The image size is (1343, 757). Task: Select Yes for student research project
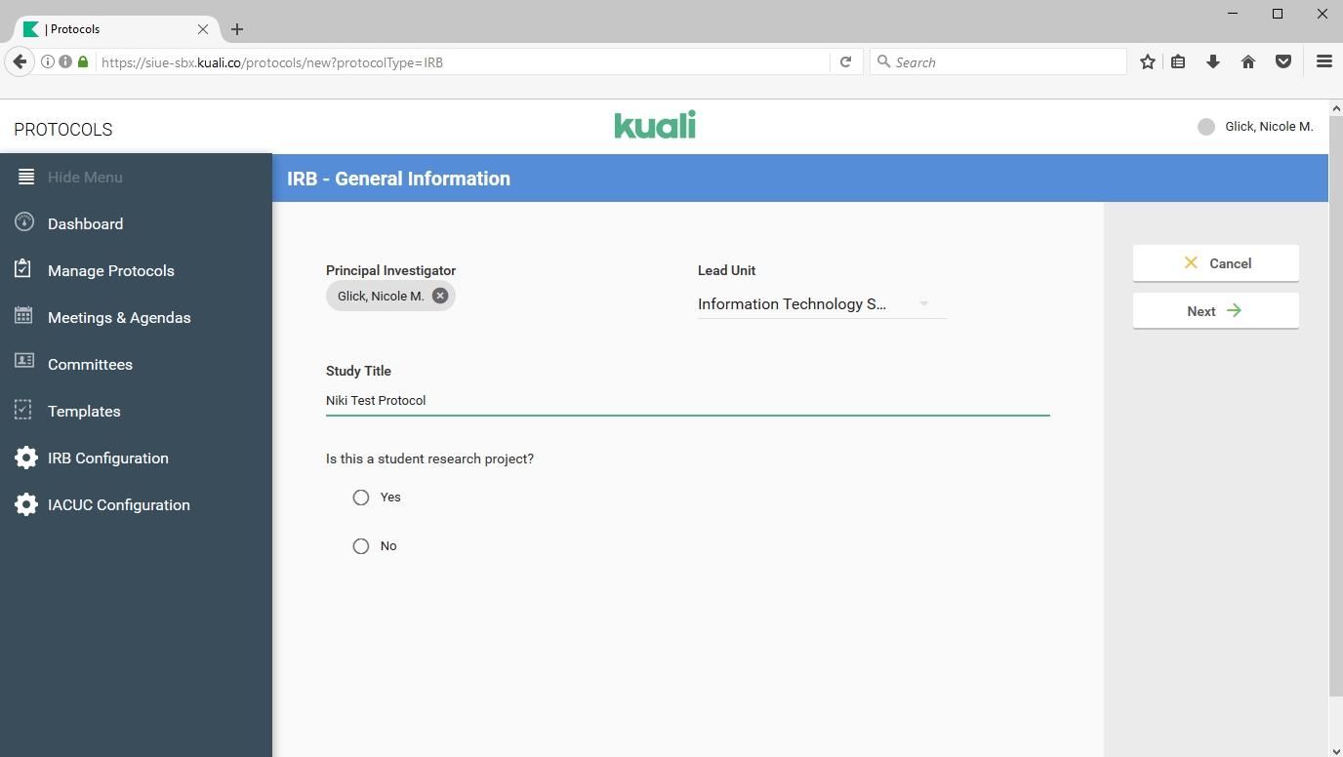[x=361, y=498]
